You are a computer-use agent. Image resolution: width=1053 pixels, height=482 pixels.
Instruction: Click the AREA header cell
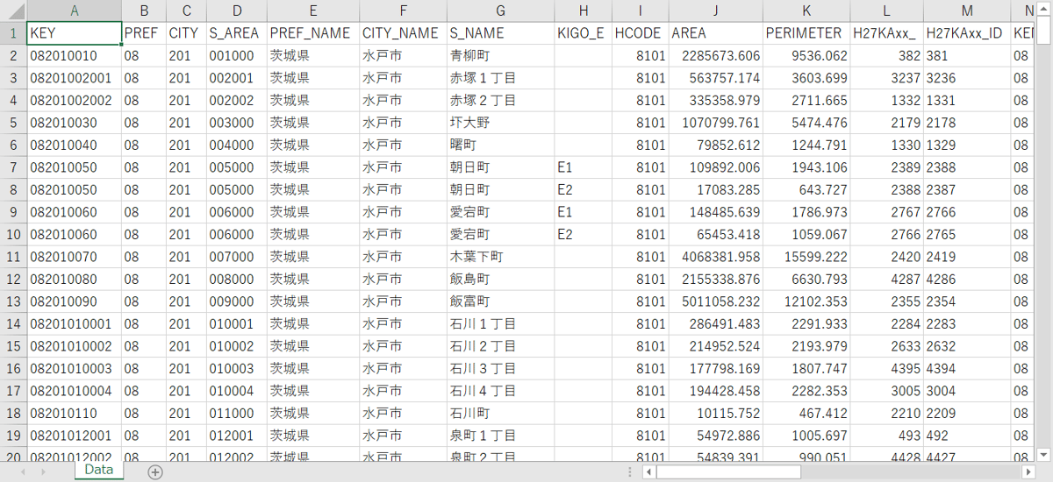(x=715, y=33)
